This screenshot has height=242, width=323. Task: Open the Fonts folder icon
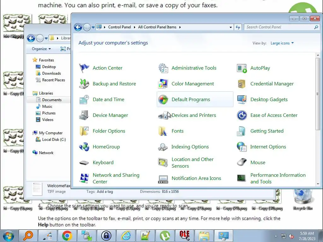click(163, 131)
